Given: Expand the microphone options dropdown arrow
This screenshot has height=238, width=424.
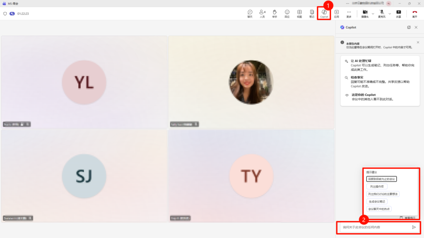Looking at the screenshot, I should click(390, 13).
